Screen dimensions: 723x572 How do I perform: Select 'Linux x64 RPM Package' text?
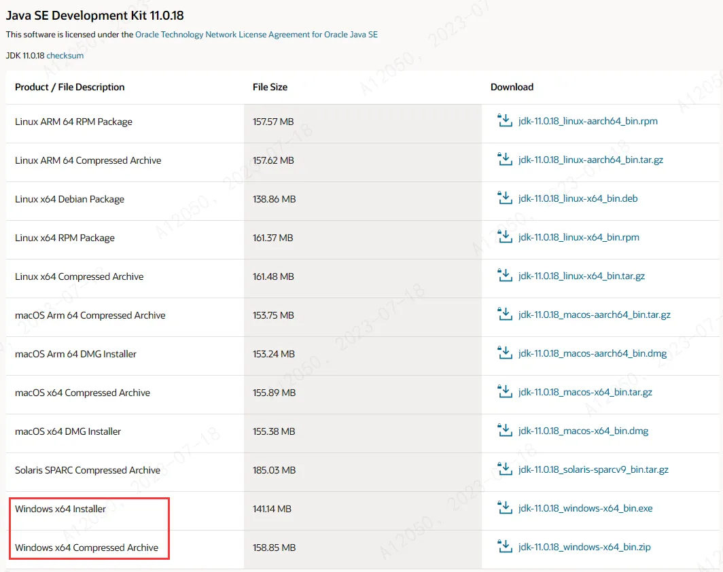click(x=65, y=238)
